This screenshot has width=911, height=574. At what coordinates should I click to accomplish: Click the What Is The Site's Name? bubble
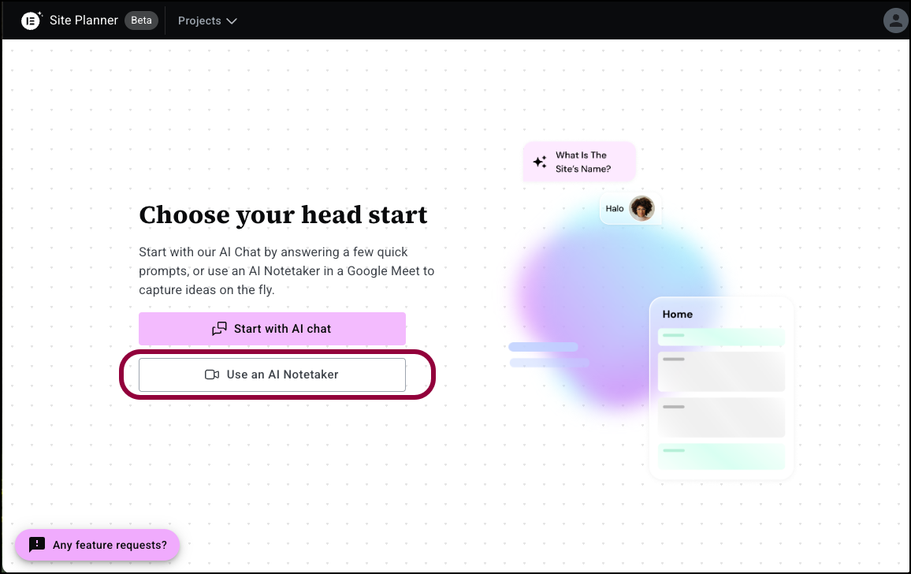pyautogui.click(x=579, y=162)
